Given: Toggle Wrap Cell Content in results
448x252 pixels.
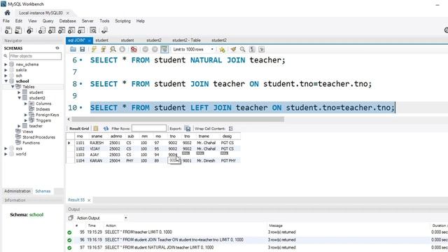Looking at the screenshot, I should [x=231, y=129].
